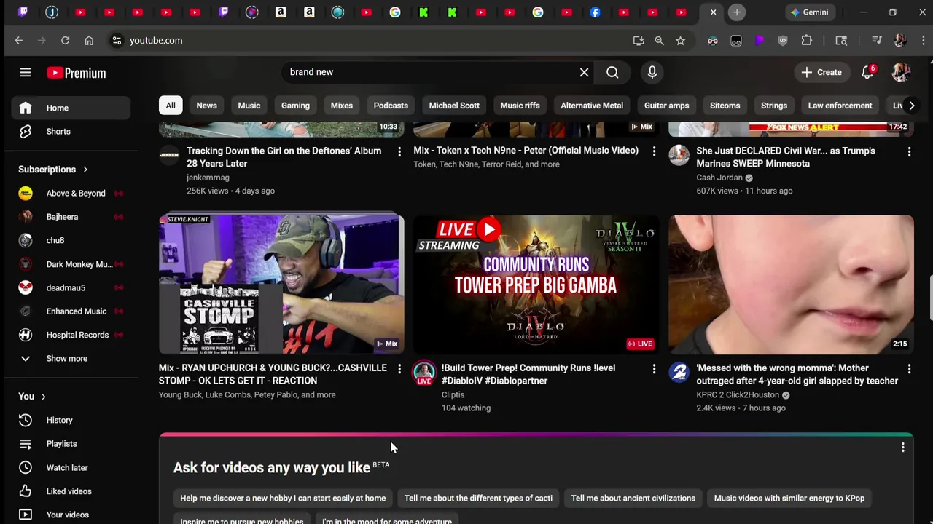Image resolution: width=933 pixels, height=524 pixels.
Task: Select the Music filter chip
Action: [x=249, y=106]
